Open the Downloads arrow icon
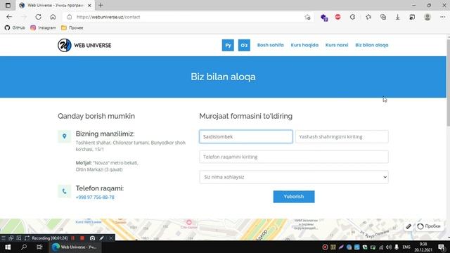This screenshot has width=450, height=253. click(397, 17)
